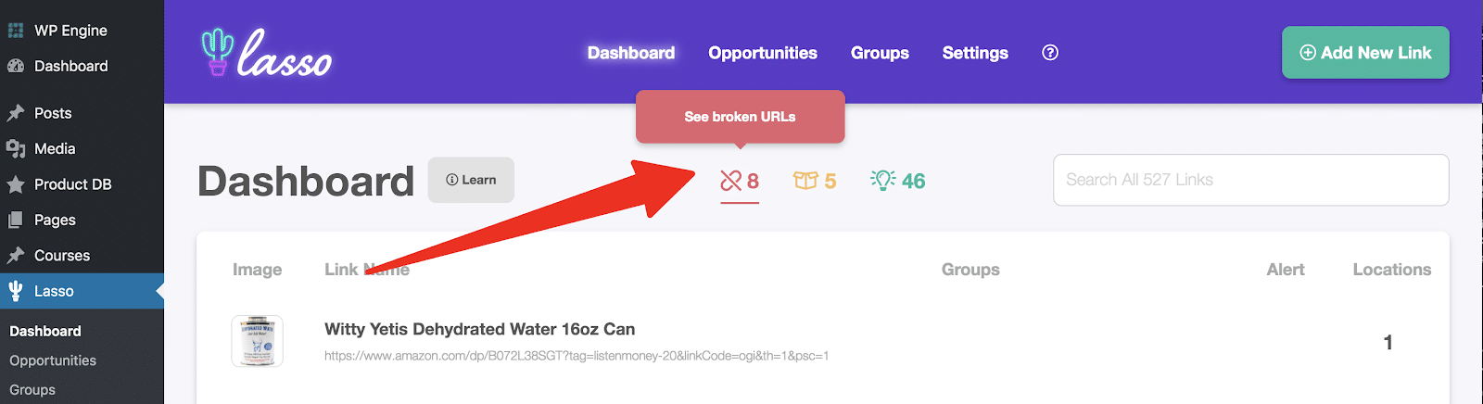Open Posts via the pushpin icon
The width and height of the screenshot is (1483, 404).
click(16, 113)
